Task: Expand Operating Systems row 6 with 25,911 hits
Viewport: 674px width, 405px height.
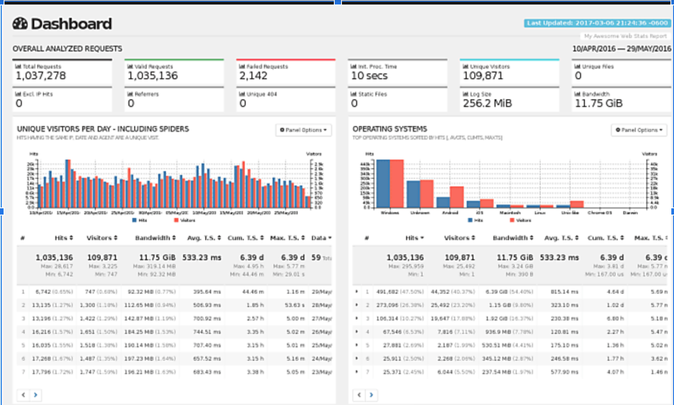Action: click(357, 359)
